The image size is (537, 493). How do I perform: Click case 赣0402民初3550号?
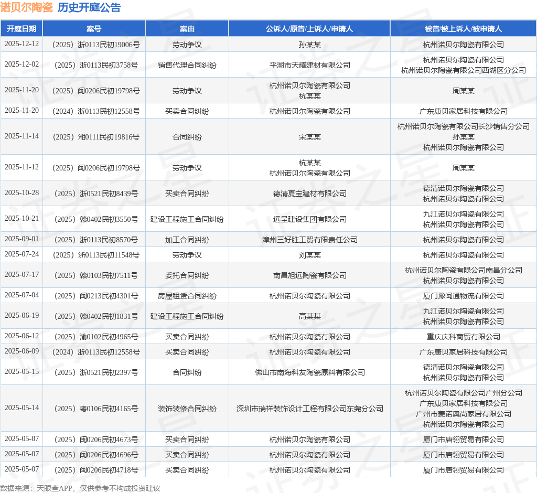[96, 219]
